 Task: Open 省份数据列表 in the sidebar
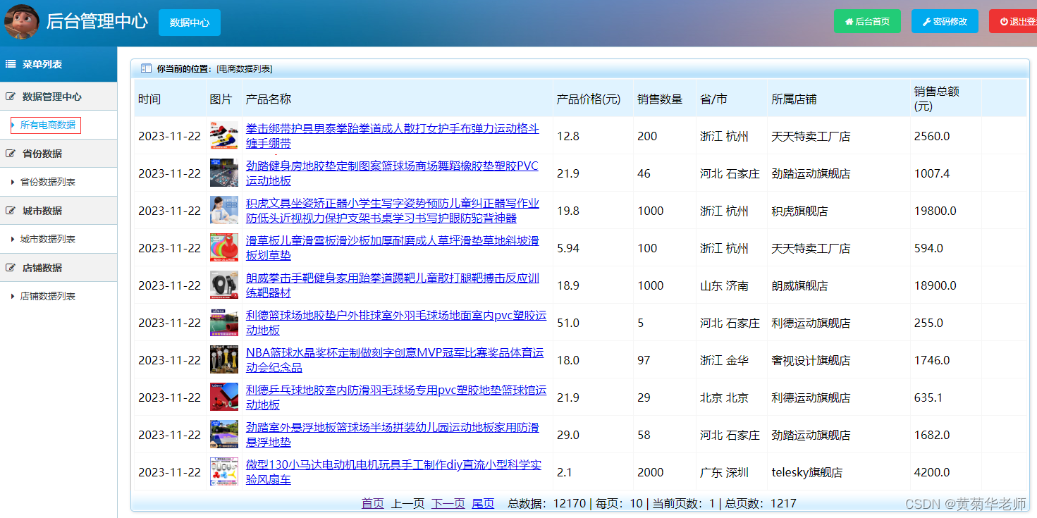click(x=47, y=182)
